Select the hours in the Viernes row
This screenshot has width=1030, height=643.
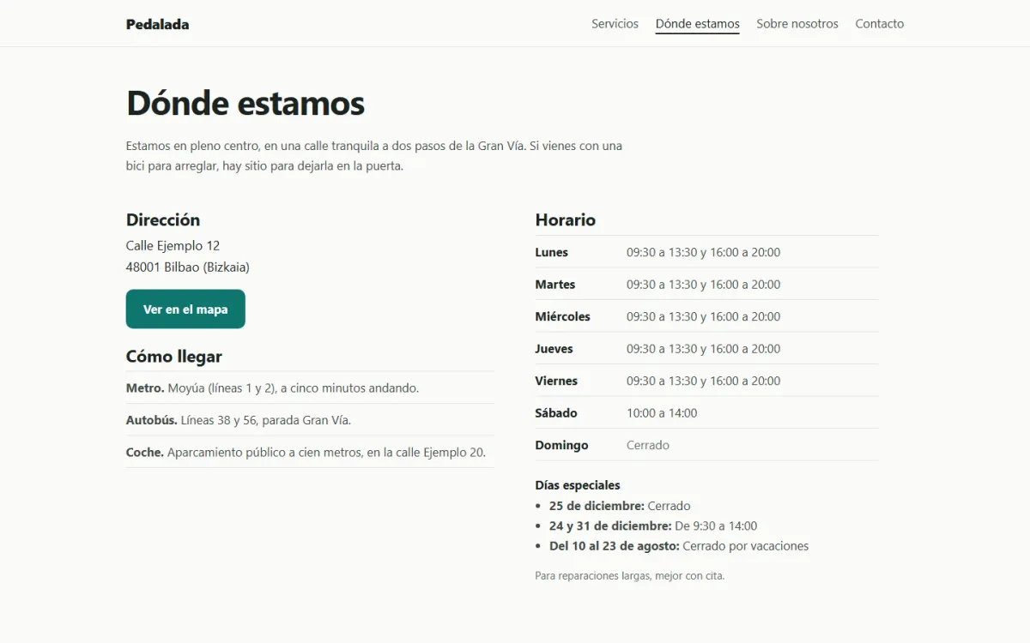point(704,381)
